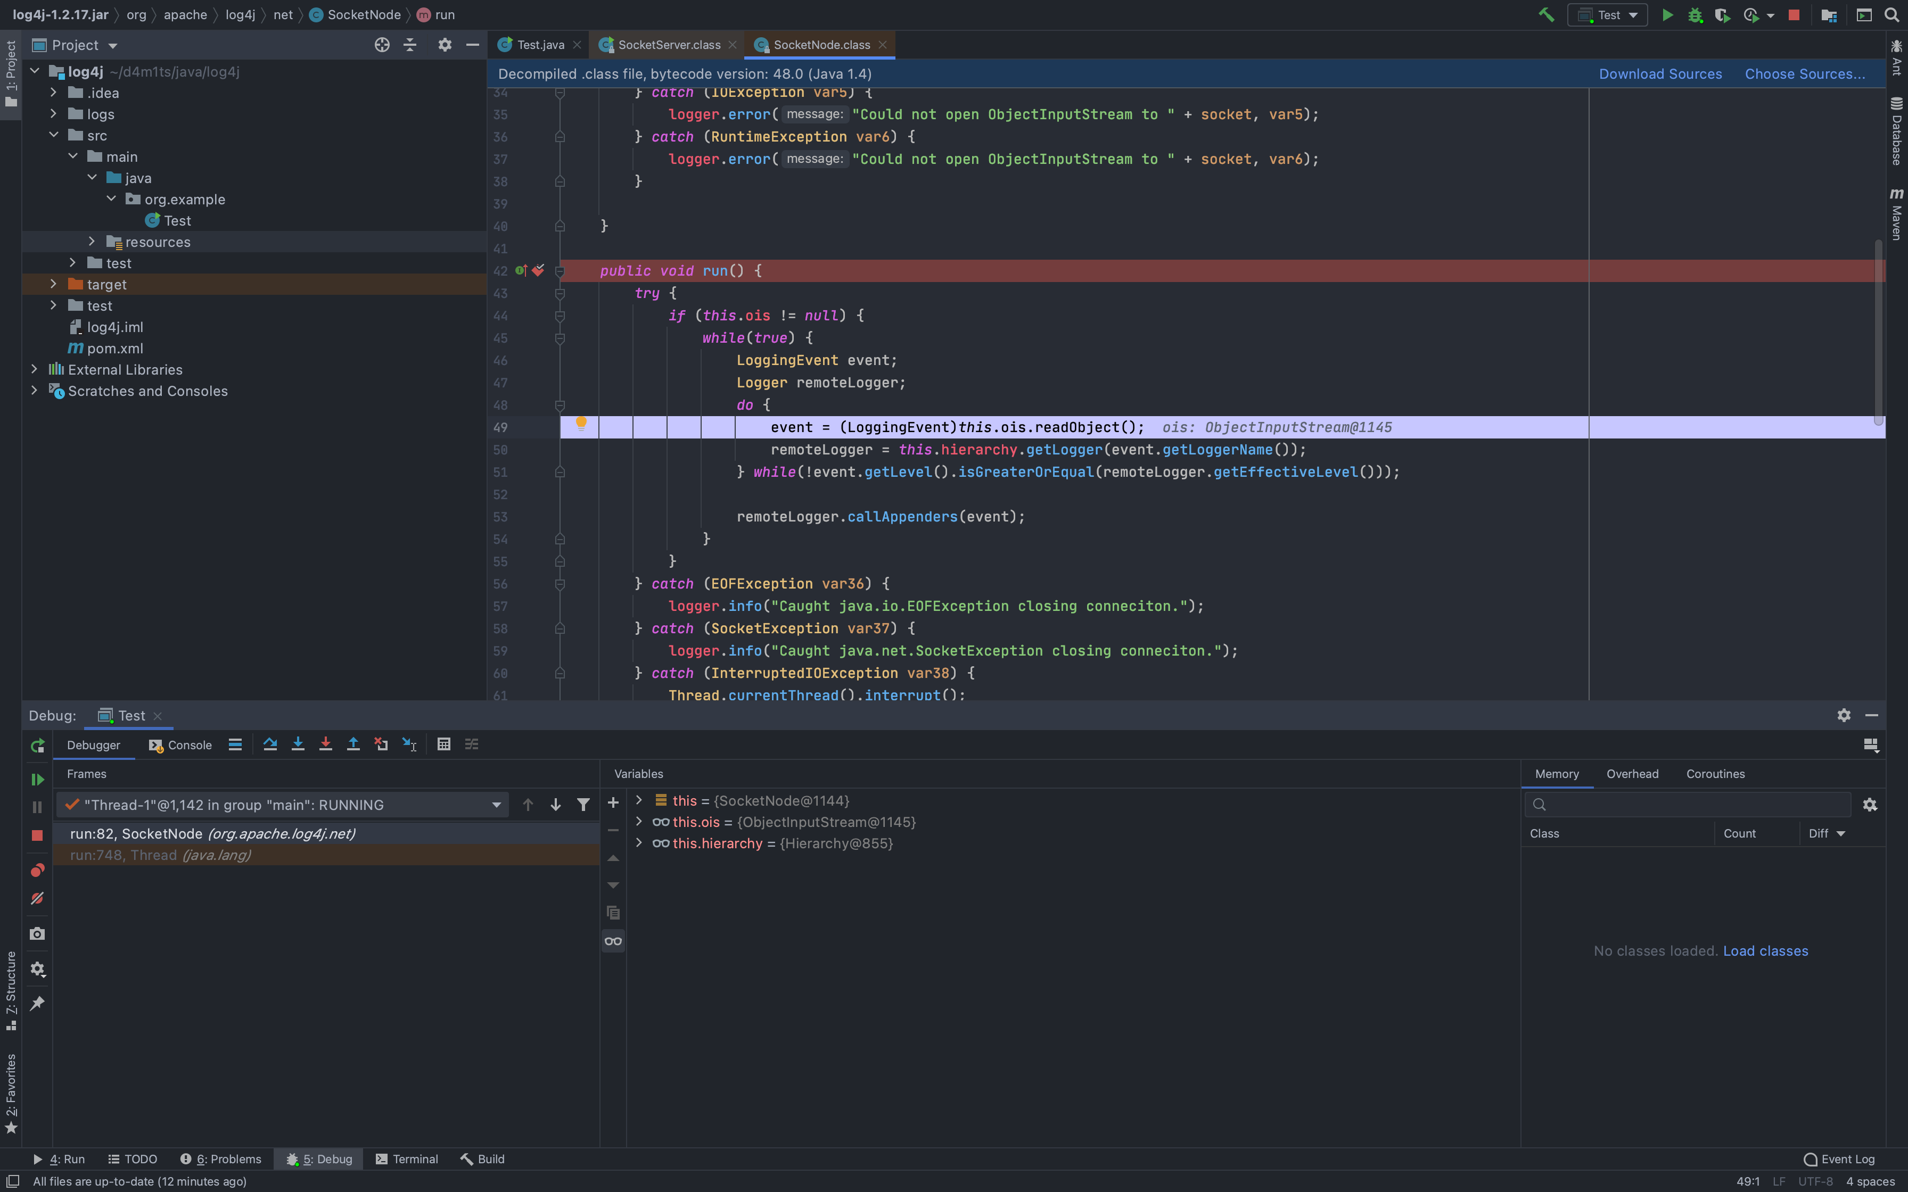The height and width of the screenshot is (1192, 1908).
Task: Click Resume Program icon in debug sidebar
Action: click(x=37, y=779)
